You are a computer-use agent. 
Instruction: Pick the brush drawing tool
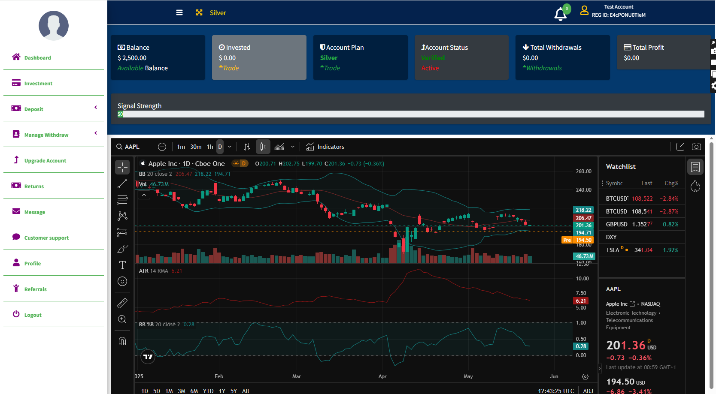122,249
